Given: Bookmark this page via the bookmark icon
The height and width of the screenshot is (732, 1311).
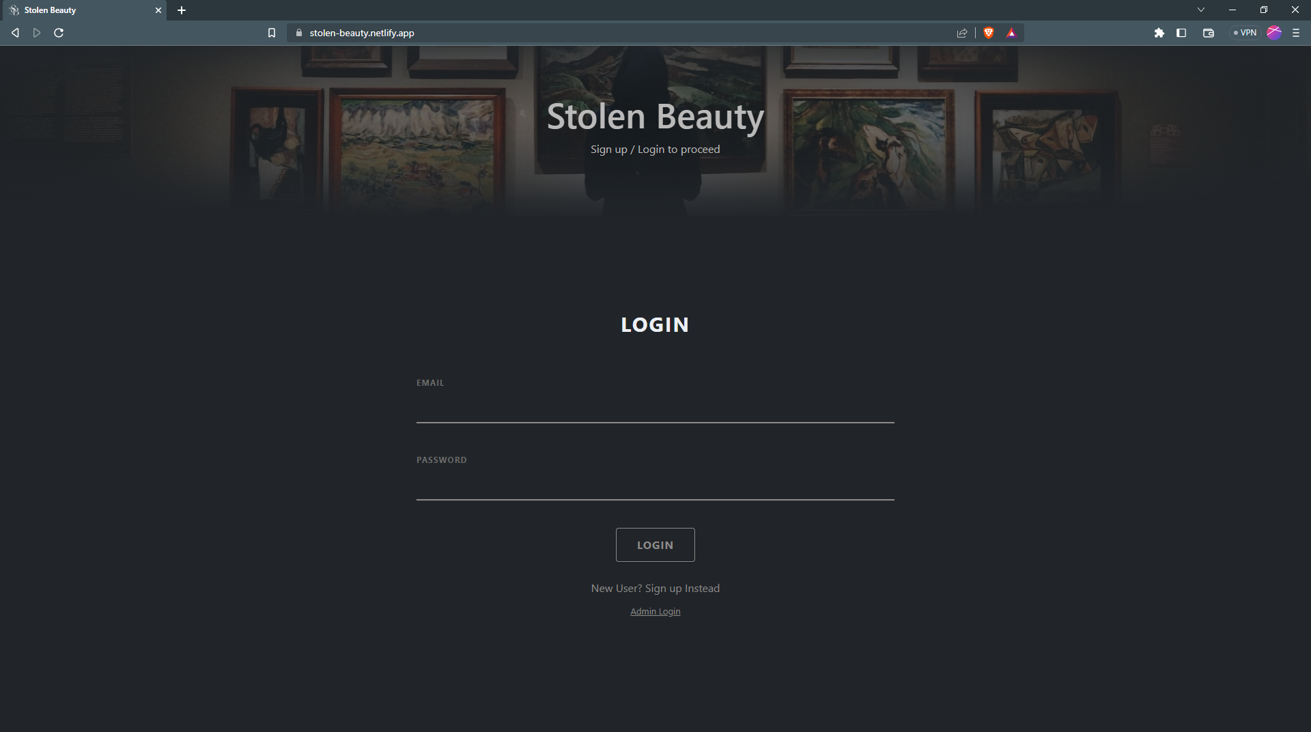Looking at the screenshot, I should (272, 32).
